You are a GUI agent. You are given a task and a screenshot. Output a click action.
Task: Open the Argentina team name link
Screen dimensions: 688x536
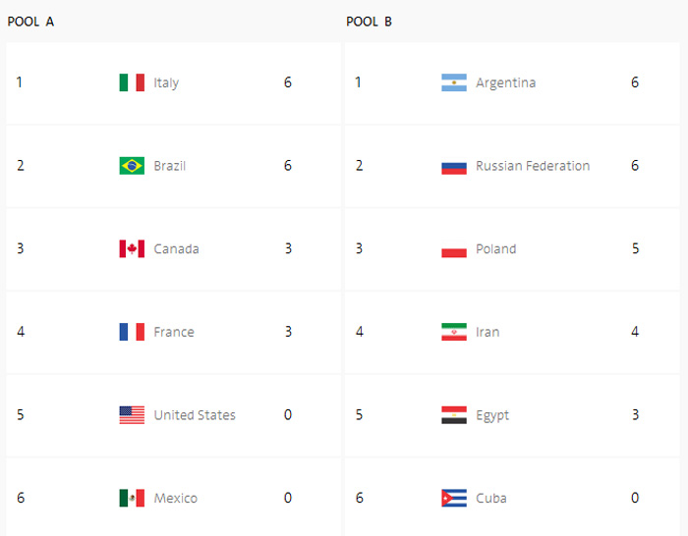click(x=505, y=82)
